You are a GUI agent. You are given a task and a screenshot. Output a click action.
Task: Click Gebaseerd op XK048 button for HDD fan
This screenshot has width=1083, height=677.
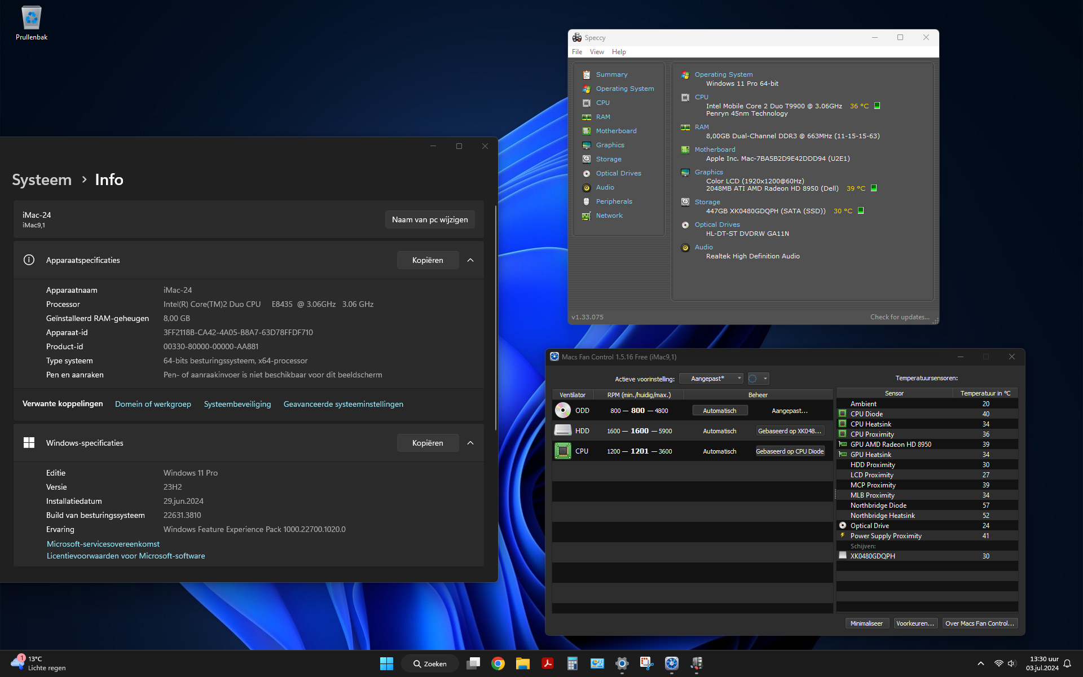tap(790, 431)
